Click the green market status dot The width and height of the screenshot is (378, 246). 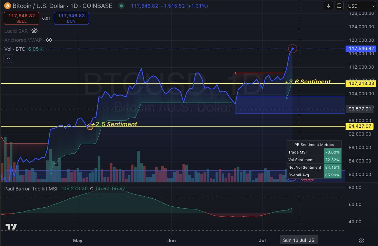pos(121,6)
